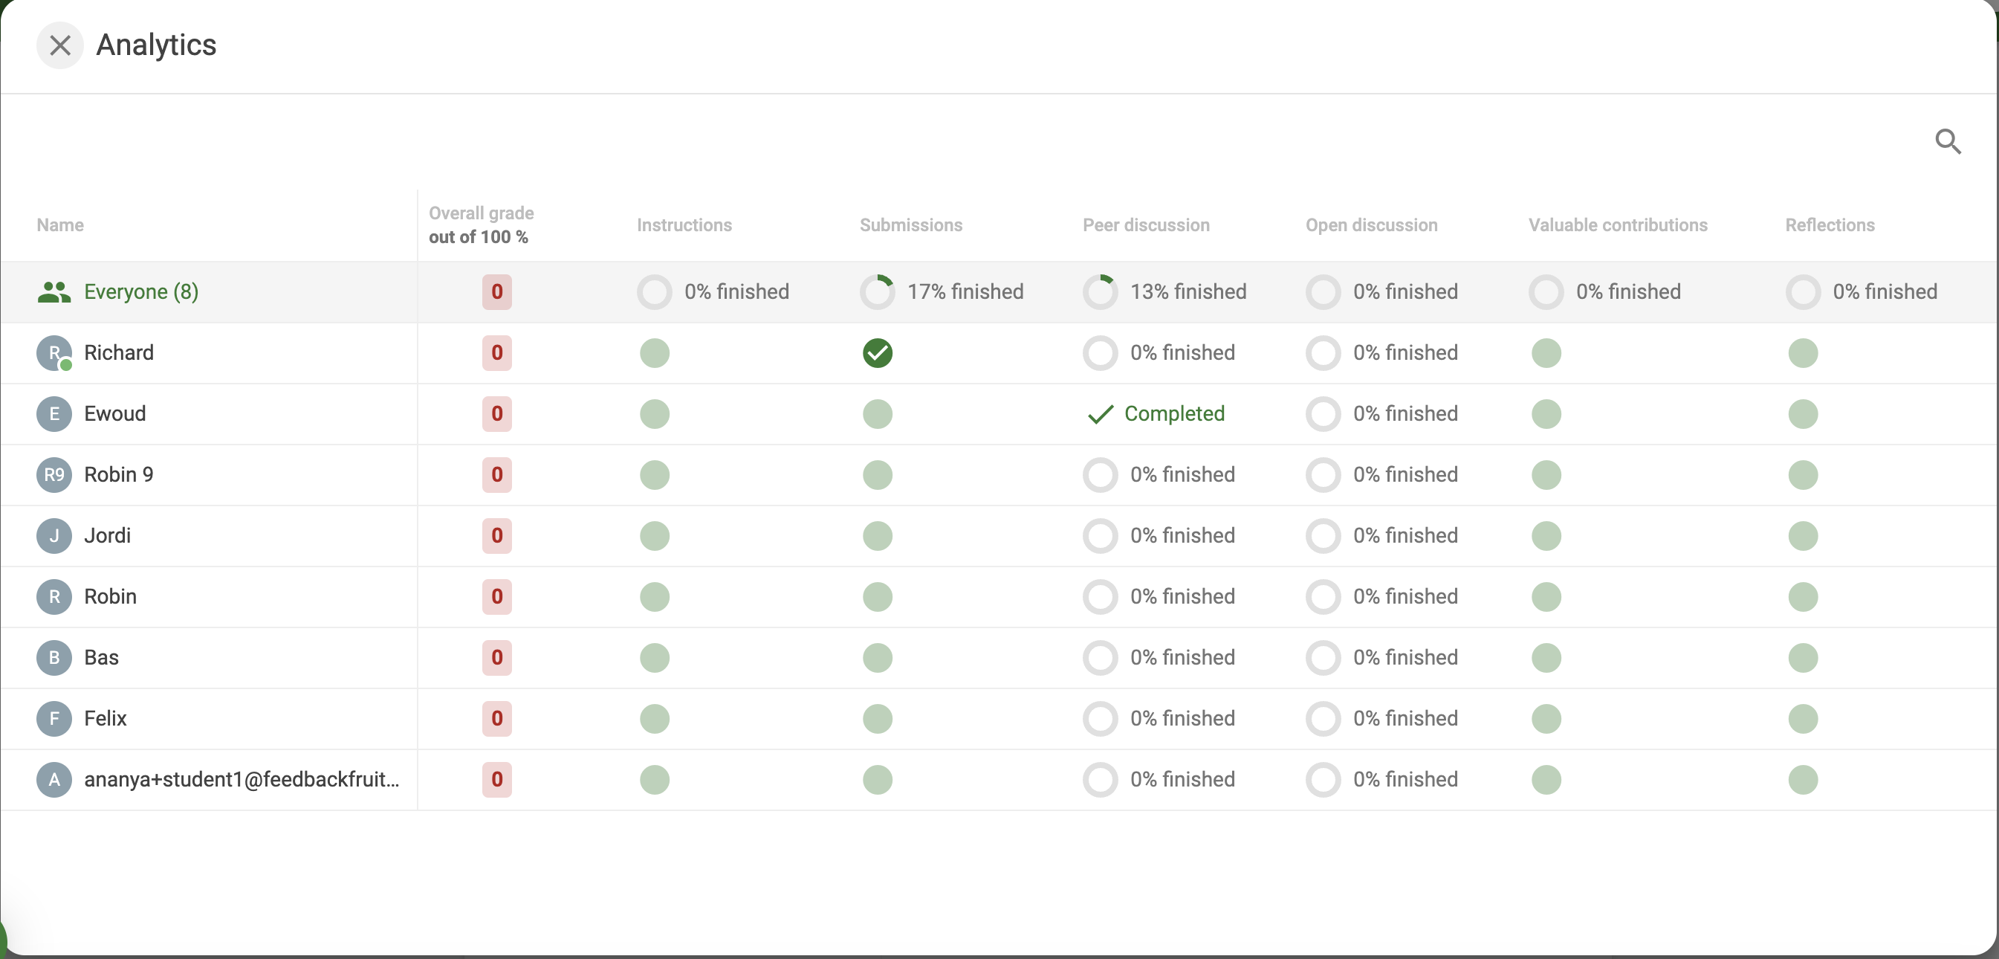The width and height of the screenshot is (1999, 959).
Task: Click Everyone's Reflections 0% finished
Action: 1862,292
